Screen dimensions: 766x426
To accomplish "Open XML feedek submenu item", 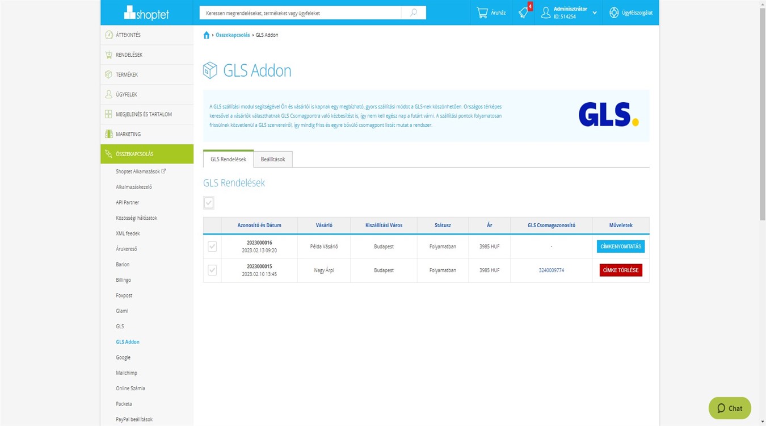I will point(128,233).
